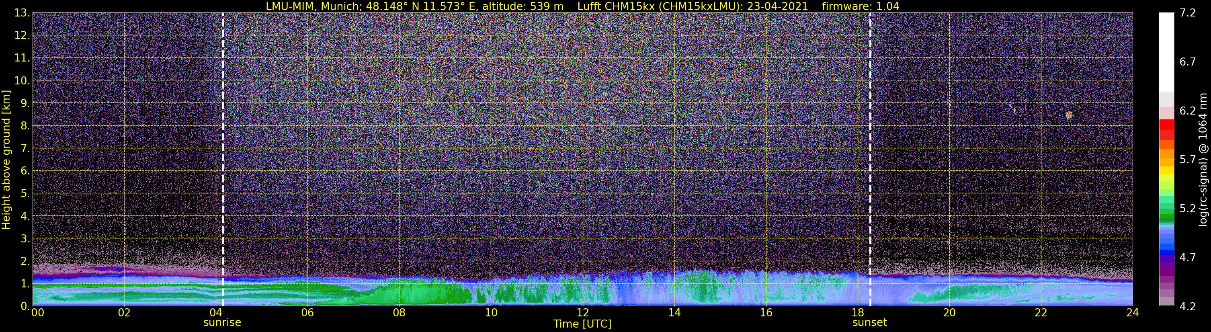The width and height of the screenshot is (1211, 332).
Task: Click the time axis tick label 20
Action: tap(949, 313)
